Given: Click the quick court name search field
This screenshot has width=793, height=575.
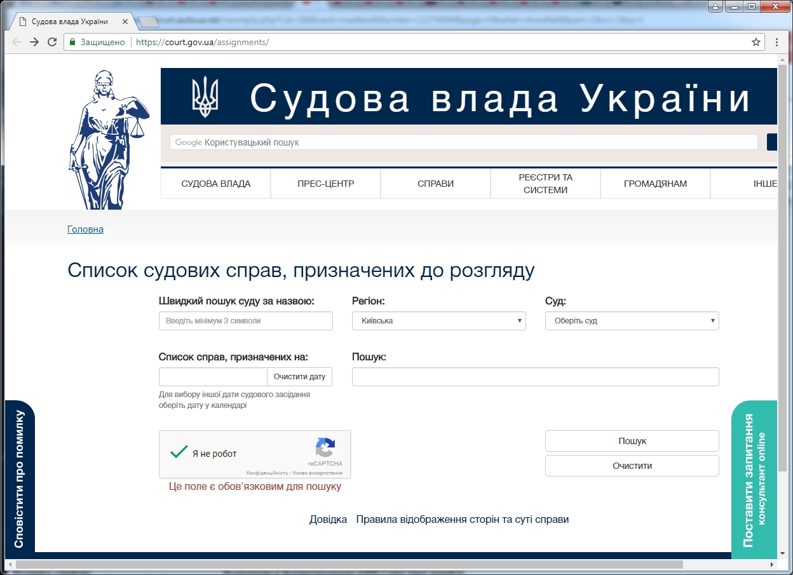Looking at the screenshot, I should (x=245, y=321).
